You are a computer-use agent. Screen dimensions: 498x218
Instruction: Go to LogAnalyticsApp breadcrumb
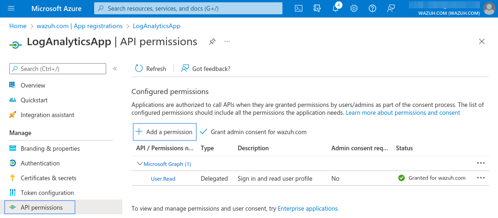[x=156, y=26]
